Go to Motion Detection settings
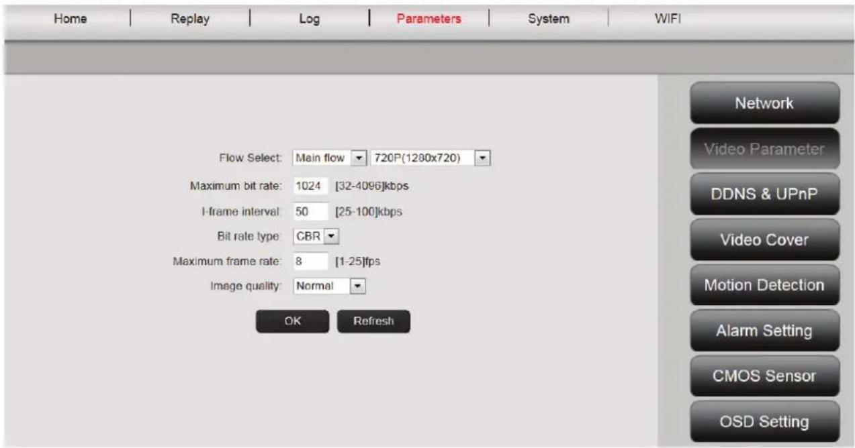Image resolution: width=855 pixels, height=448 pixels. pyautogui.click(x=764, y=285)
